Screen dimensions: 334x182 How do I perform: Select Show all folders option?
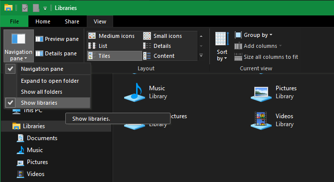coord(47,92)
